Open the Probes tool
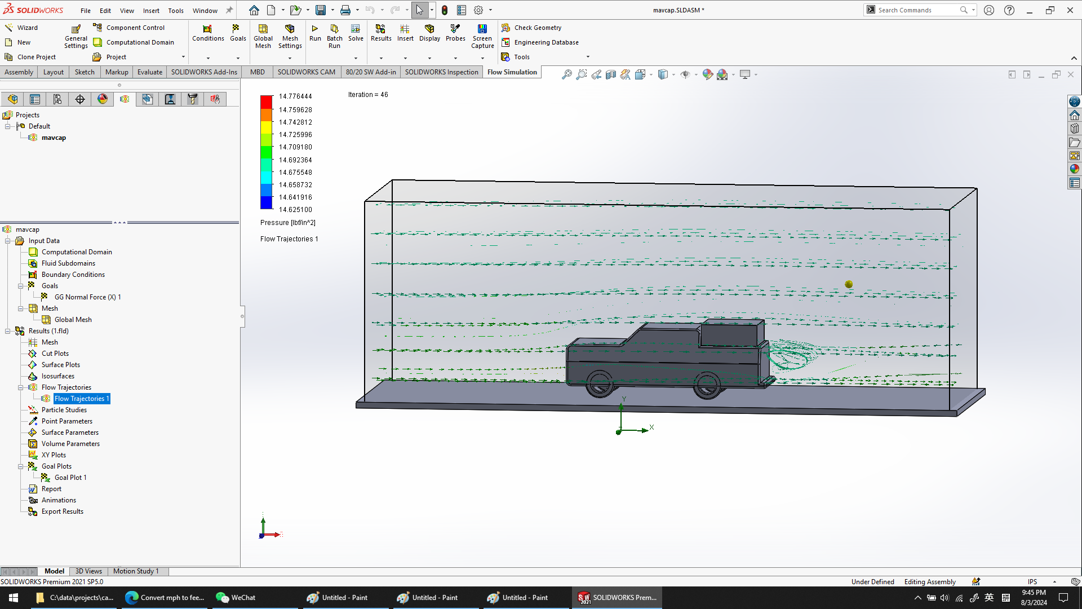 point(455,33)
